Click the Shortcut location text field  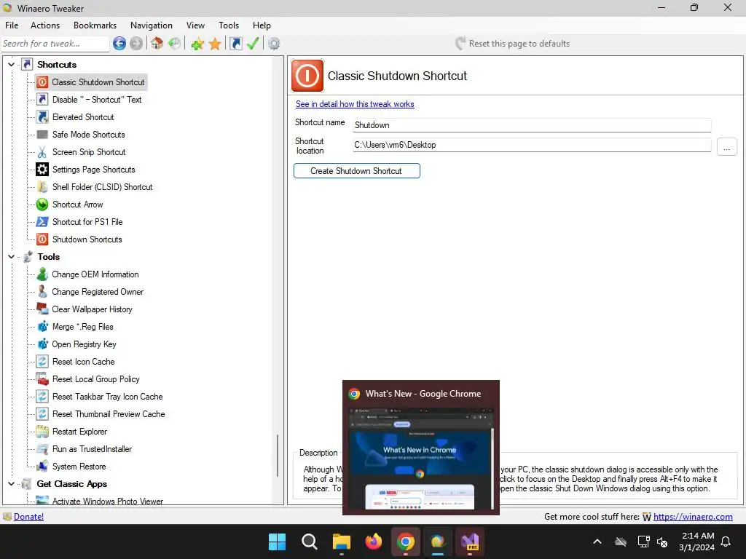pyautogui.click(x=532, y=145)
